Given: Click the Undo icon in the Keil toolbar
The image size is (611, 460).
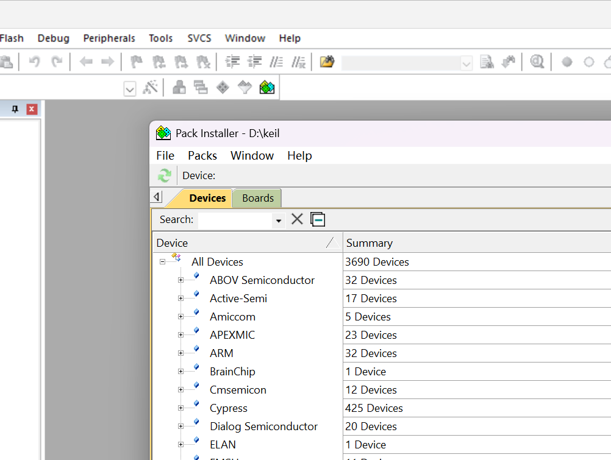Looking at the screenshot, I should (x=35, y=62).
